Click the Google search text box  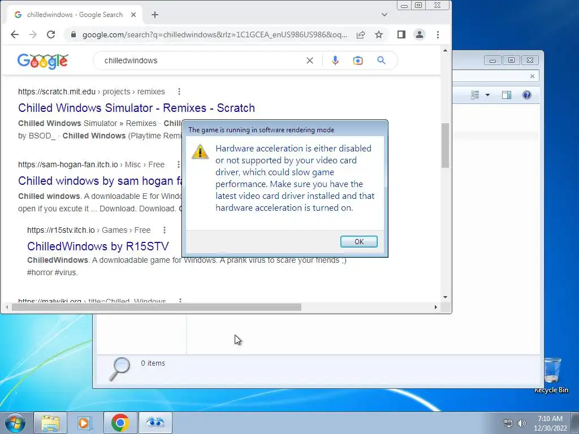pos(202,60)
